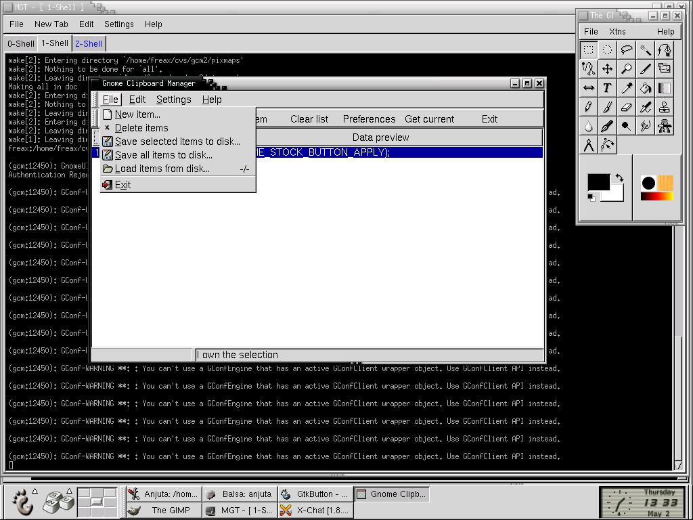Activate the Bezier Select pen tool

665,49
